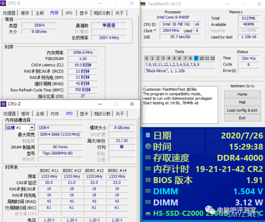
Task: Click the date icon beside 日期
Action: pyautogui.click(x=148, y=135)
